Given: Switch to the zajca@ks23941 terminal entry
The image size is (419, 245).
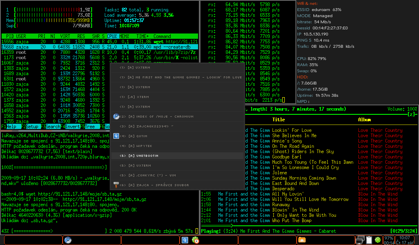Looking at the screenshot, I should [x=178, y=126].
